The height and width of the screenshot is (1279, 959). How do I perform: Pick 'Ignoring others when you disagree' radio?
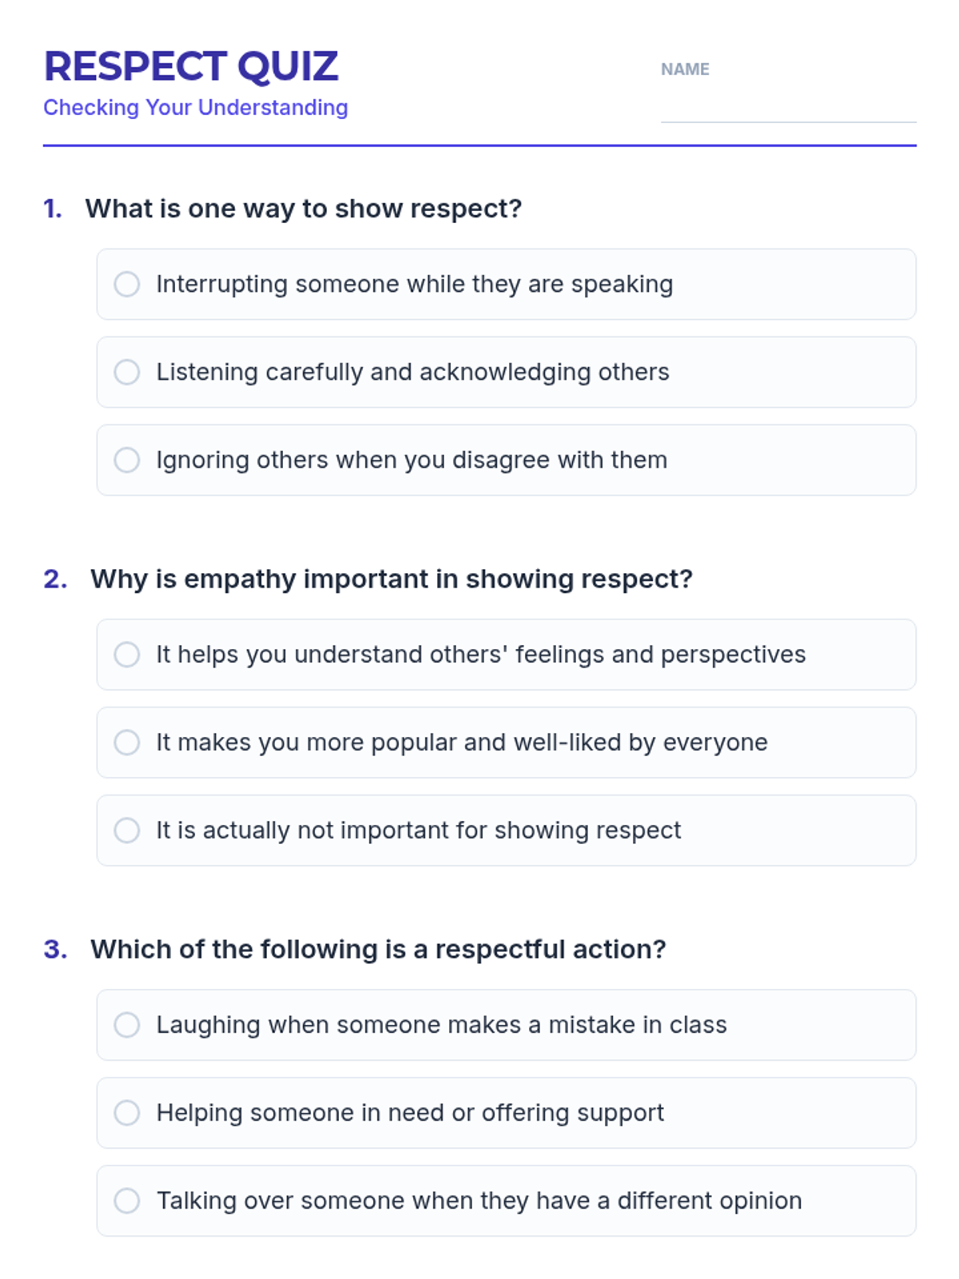(127, 460)
